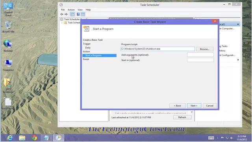Open the Action menu
Screen dimensions: 252x142
coord(71,9)
